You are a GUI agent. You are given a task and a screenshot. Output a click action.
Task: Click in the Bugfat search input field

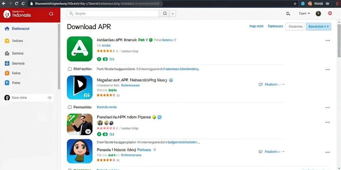[113, 13]
